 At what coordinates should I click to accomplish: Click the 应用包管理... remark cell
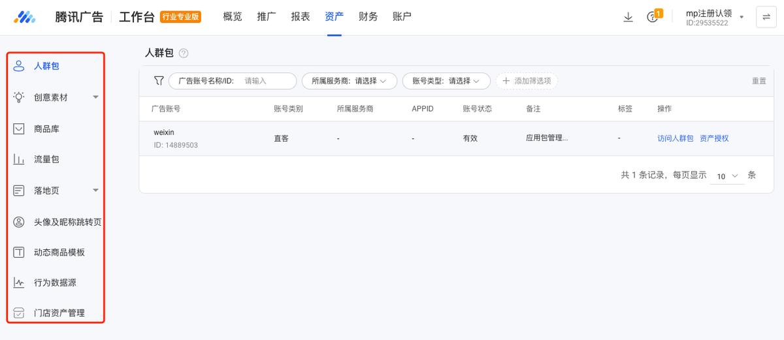[547, 138]
